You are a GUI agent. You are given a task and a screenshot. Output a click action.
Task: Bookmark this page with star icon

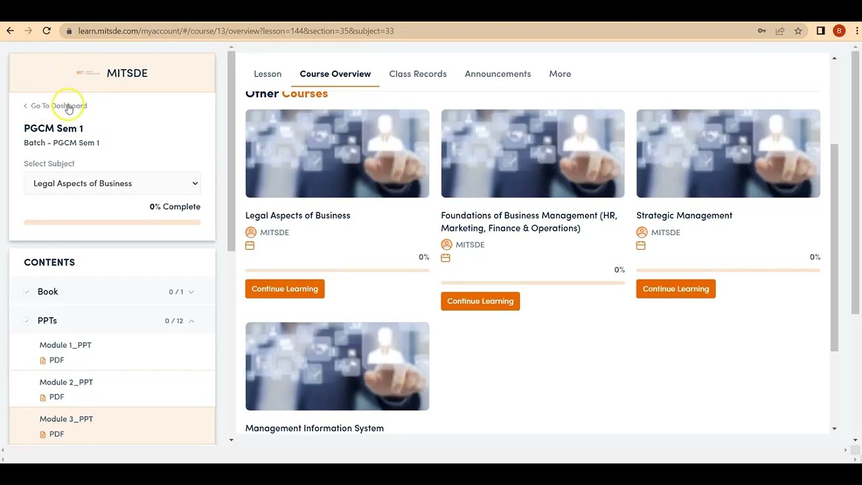[x=798, y=31]
